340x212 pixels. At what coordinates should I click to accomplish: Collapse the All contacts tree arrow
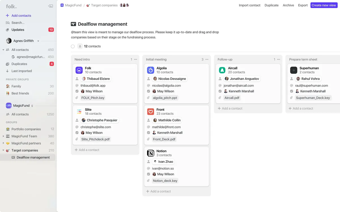3,50
